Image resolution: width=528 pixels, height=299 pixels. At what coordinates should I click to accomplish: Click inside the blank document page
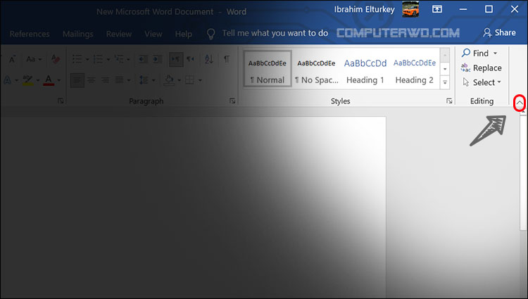coord(193,207)
